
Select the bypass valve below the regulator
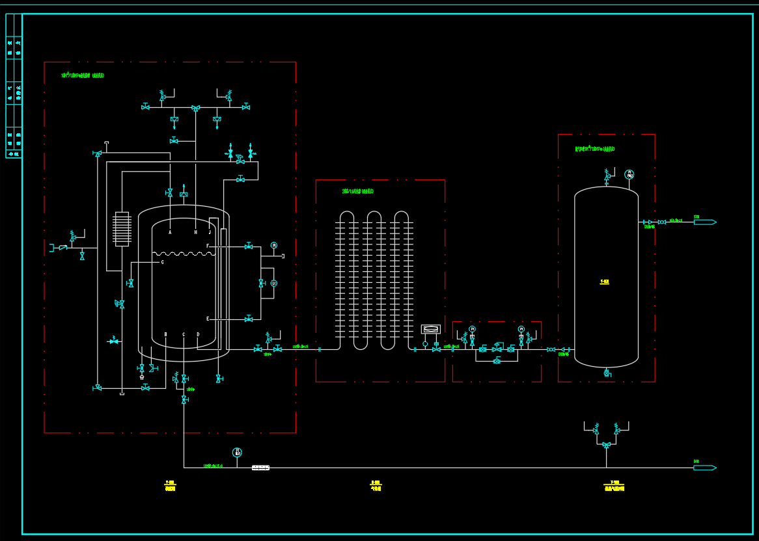coord(497,361)
